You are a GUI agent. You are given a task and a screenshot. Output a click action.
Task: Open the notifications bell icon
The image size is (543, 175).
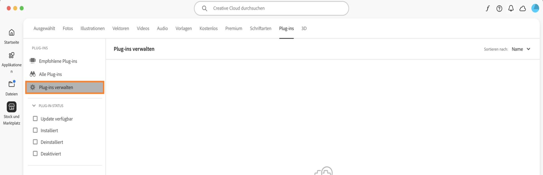511,8
